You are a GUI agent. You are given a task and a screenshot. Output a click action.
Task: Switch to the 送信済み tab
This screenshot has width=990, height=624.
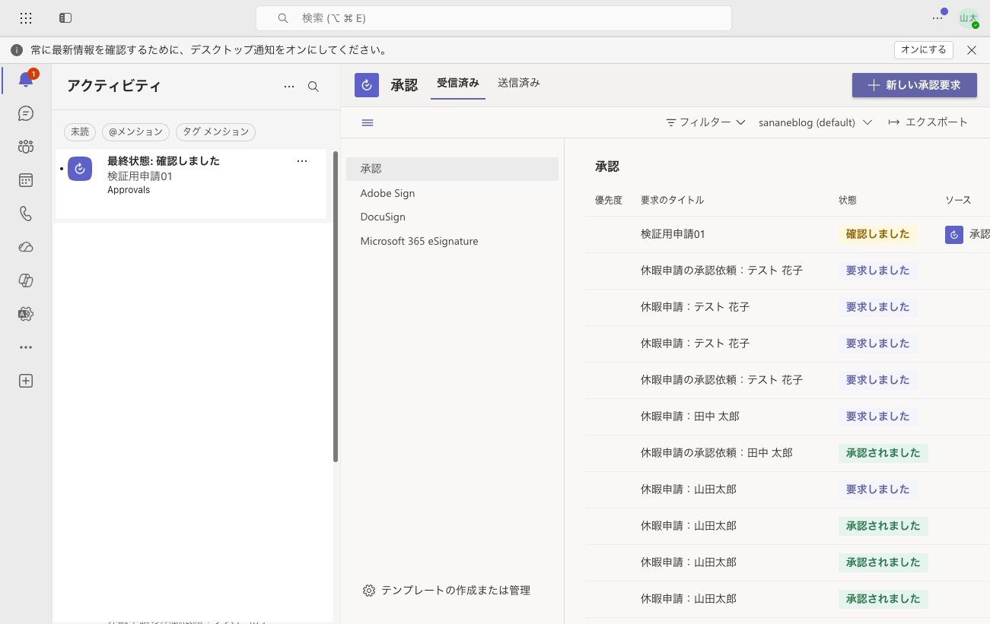(x=519, y=83)
